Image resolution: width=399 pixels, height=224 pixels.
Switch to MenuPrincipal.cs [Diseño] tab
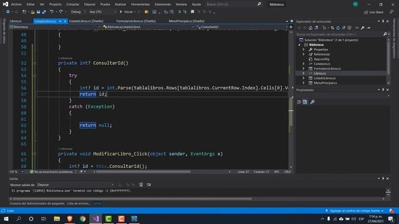click(x=186, y=21)
